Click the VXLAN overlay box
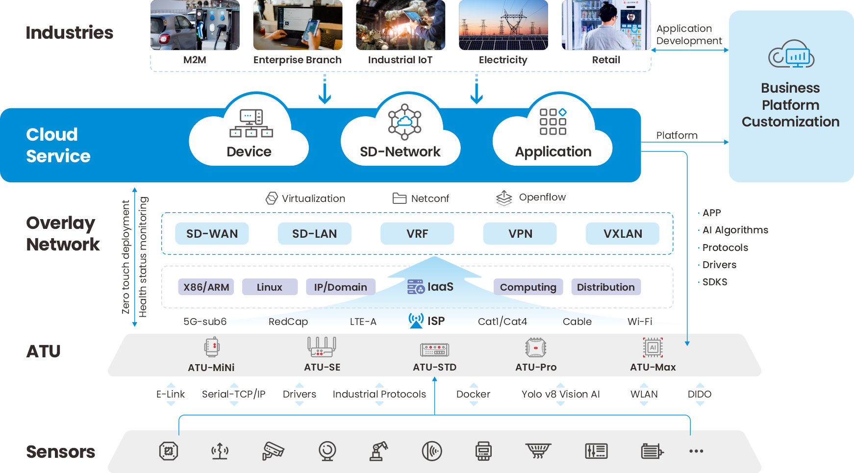 (623, 234)
